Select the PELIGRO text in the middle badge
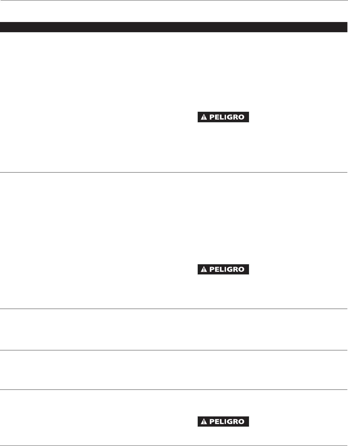 point(227,270)
